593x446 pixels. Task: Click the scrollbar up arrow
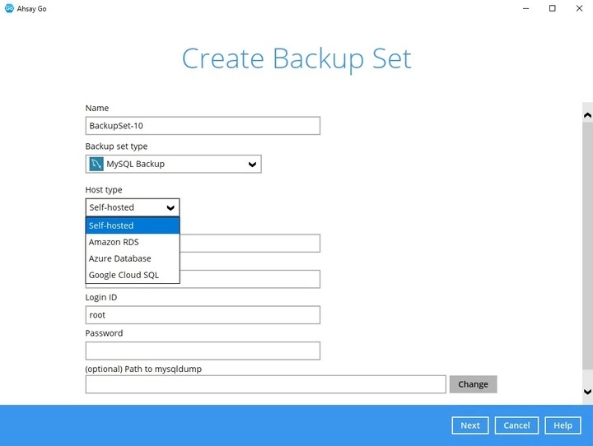click(587, 115)
